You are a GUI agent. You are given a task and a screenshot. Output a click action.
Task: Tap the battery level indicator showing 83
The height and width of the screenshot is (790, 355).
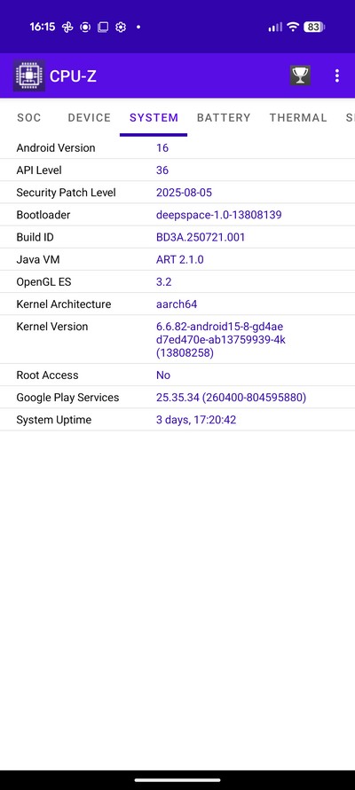(x=313, y=27)
